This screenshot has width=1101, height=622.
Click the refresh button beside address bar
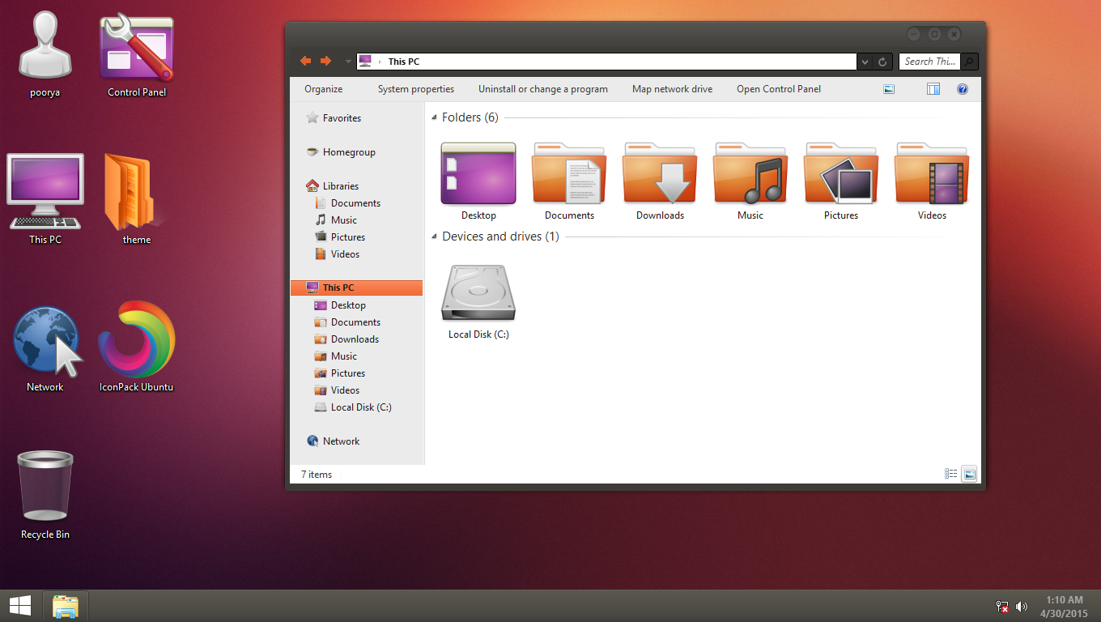(882, 62)
